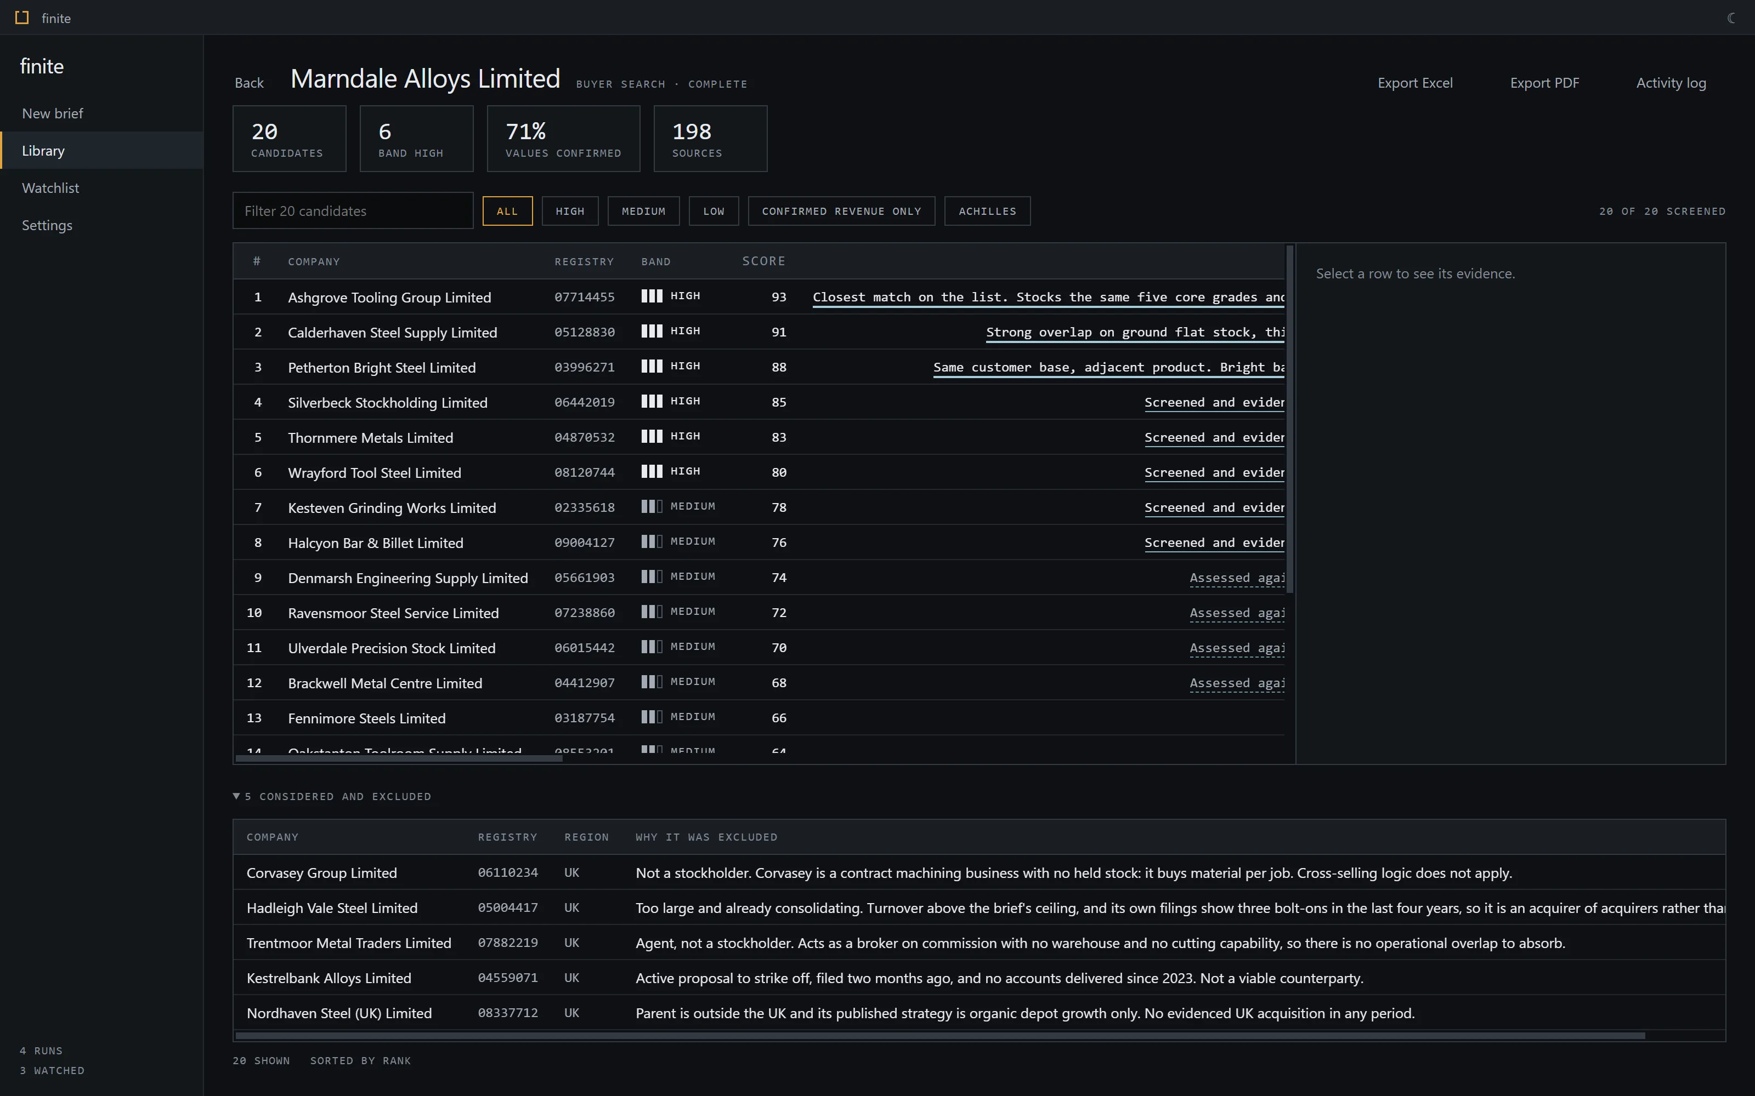Click the candidates table vertical scrollbar
Image resolution: width=1755 pixels, height=1096 pixels.
pos(1290,419)
